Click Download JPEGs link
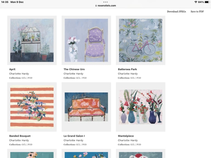Viewport: 211px width, 158px height. tap(176, 12)
